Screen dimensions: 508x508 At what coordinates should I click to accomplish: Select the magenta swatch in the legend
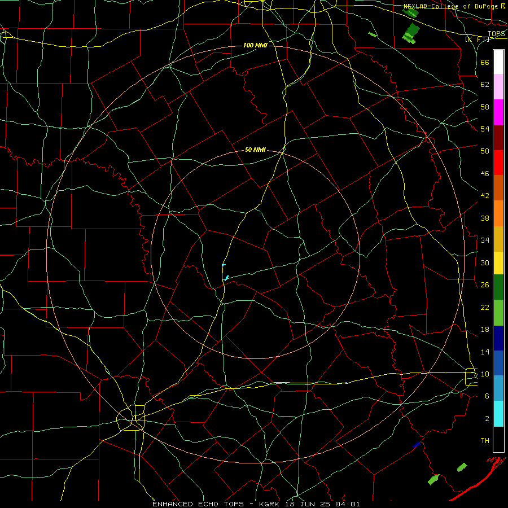point(498,112)
